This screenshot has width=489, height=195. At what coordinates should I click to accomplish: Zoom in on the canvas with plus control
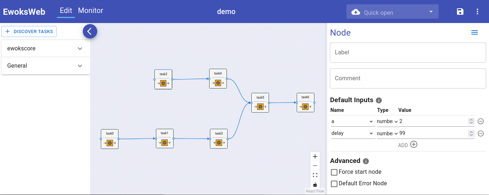coord(315,157)
